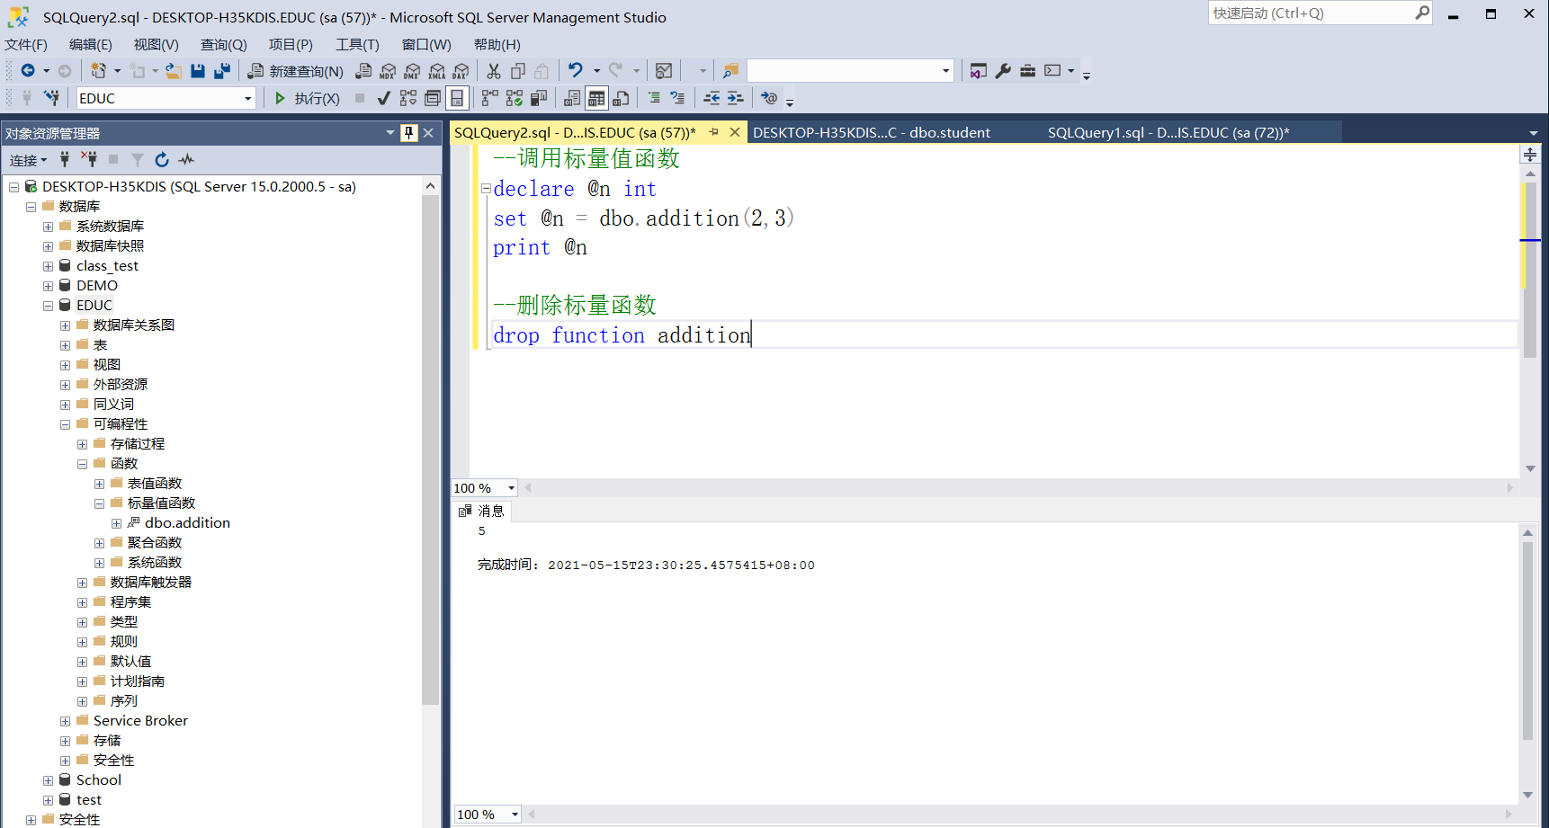The width and height of the screenshot is (1549, 828).
Task: Collapse the 标量值函数 folder
Action: pyautogui.click(x=99, y=503)
